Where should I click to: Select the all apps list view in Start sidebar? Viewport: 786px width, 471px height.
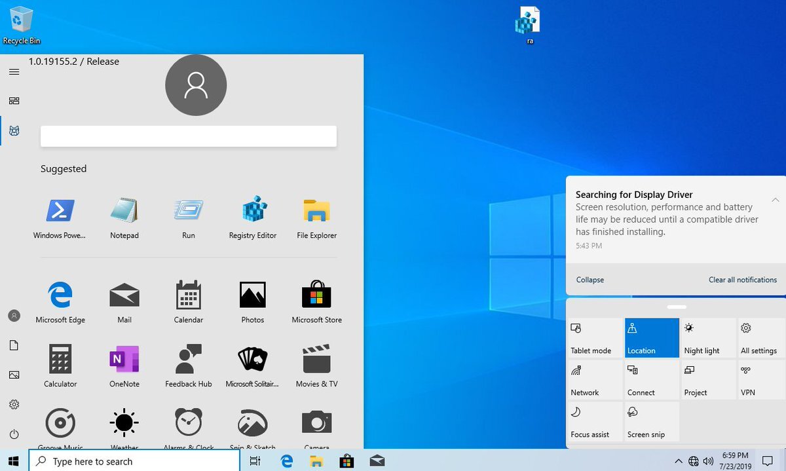point(14,131)
